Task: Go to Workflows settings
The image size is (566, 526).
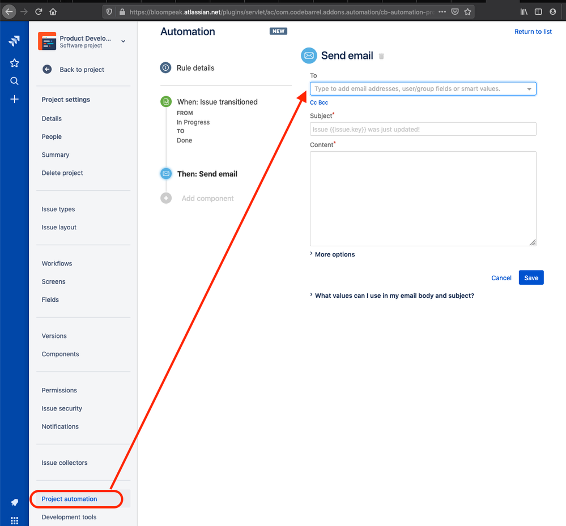Action: click(x=57, y=263)
